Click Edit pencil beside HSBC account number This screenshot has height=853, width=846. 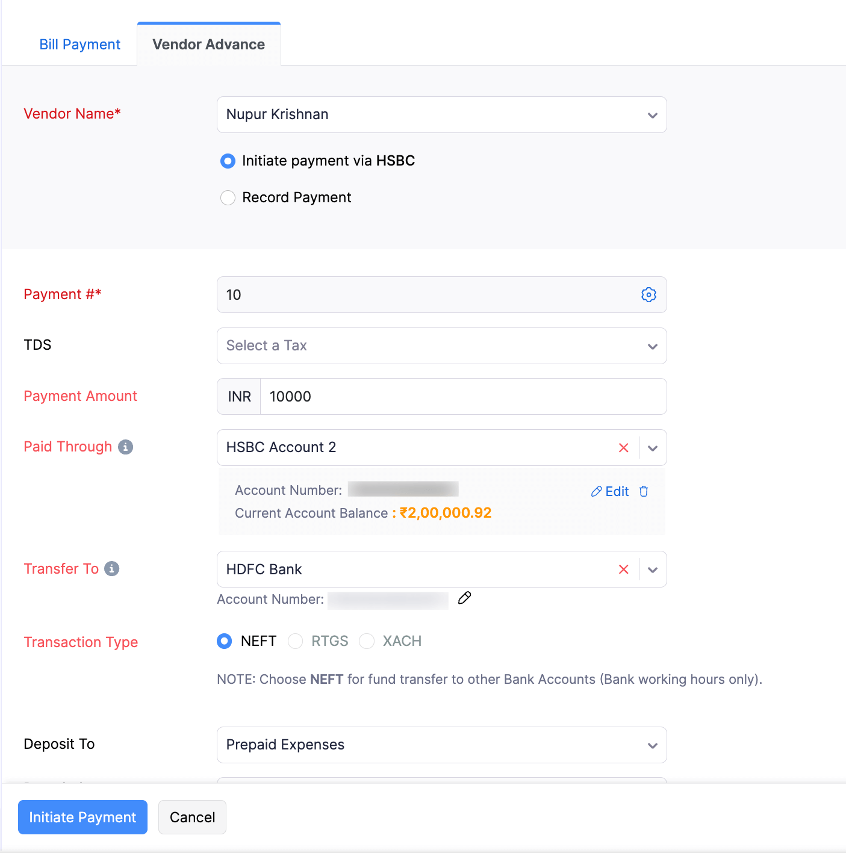[x=609, y=491]
